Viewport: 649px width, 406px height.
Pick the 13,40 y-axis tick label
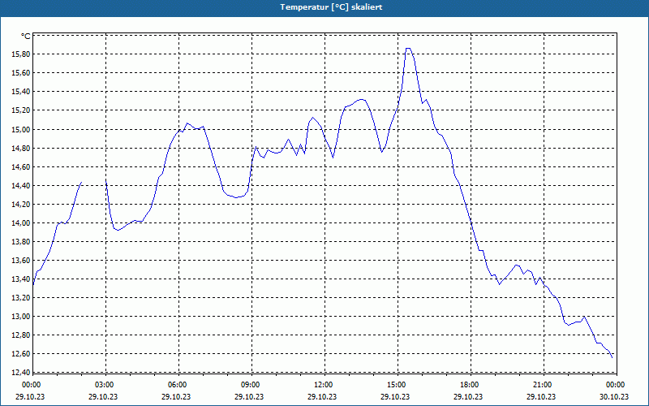pos(20,279)
